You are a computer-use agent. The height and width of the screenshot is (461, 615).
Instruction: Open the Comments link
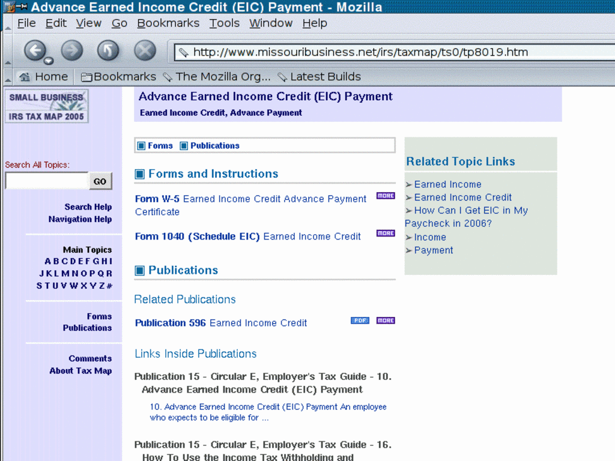click(x=90, y=358)
